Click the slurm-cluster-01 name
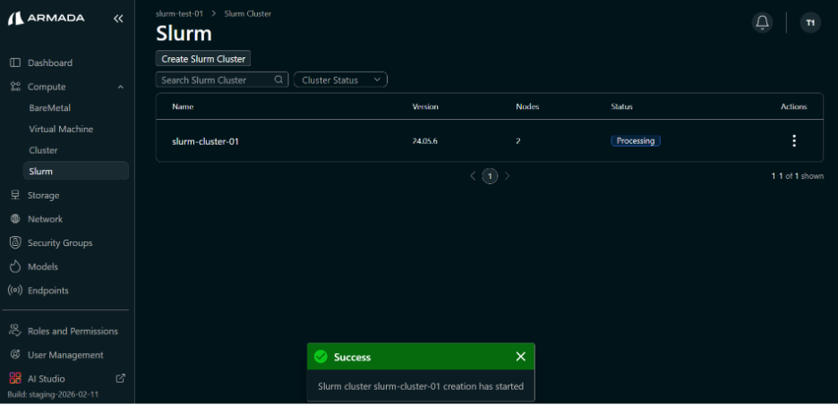The height and width of the screenshot is (405, 838). click(x=205, y=141)
